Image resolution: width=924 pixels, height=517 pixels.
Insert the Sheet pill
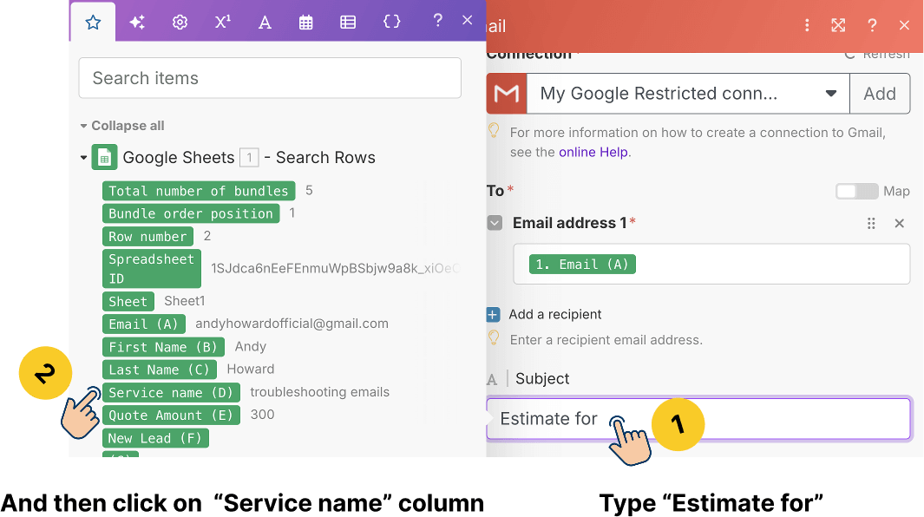[128, 301]
